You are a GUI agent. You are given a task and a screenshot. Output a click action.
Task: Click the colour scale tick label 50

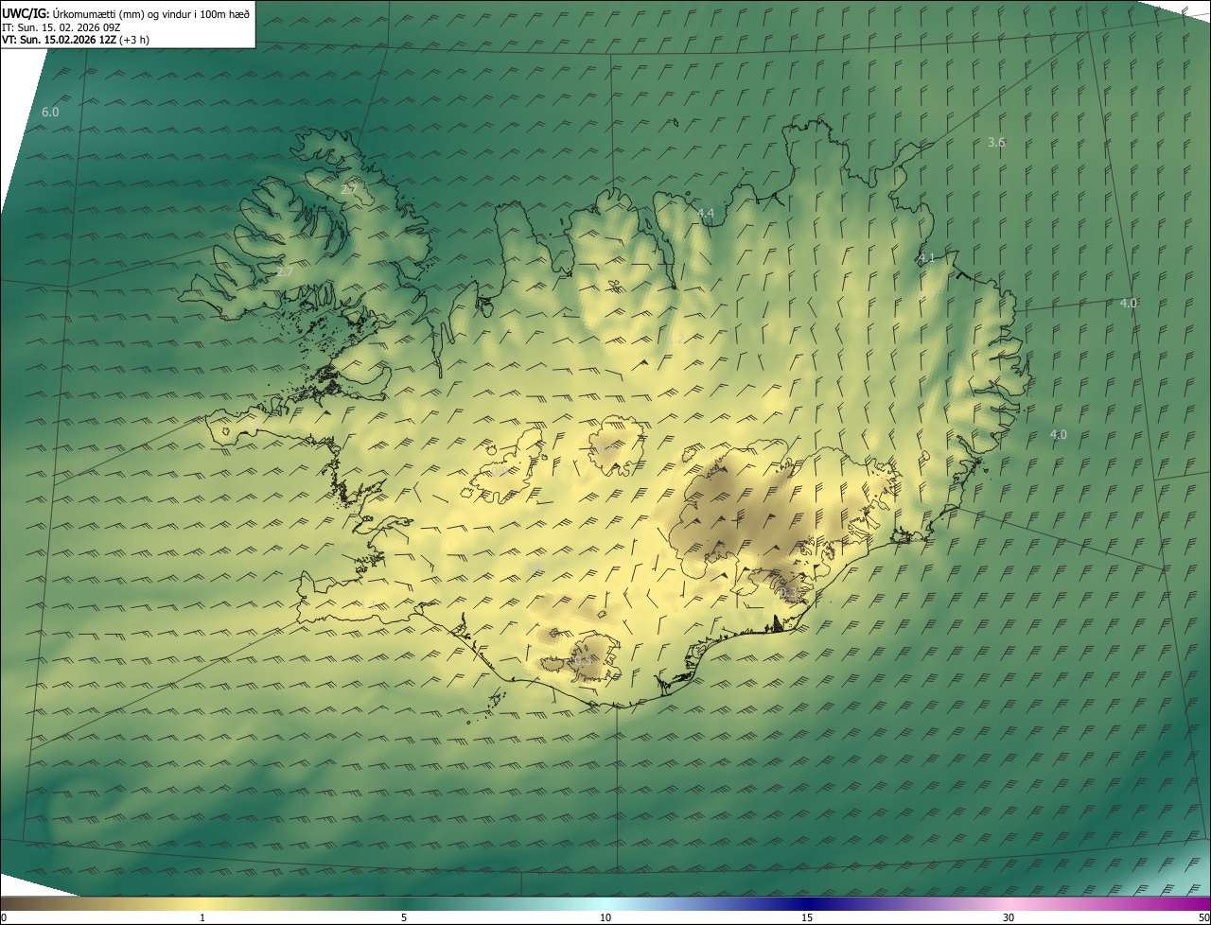1203,918
